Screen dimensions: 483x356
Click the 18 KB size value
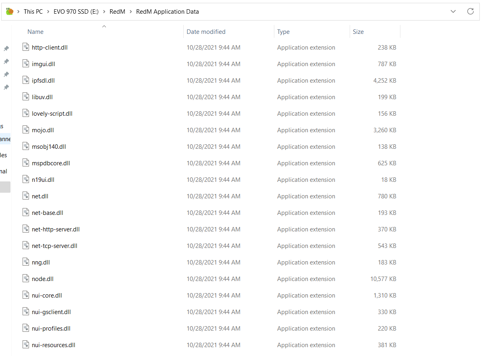click(x=389, y=180)
